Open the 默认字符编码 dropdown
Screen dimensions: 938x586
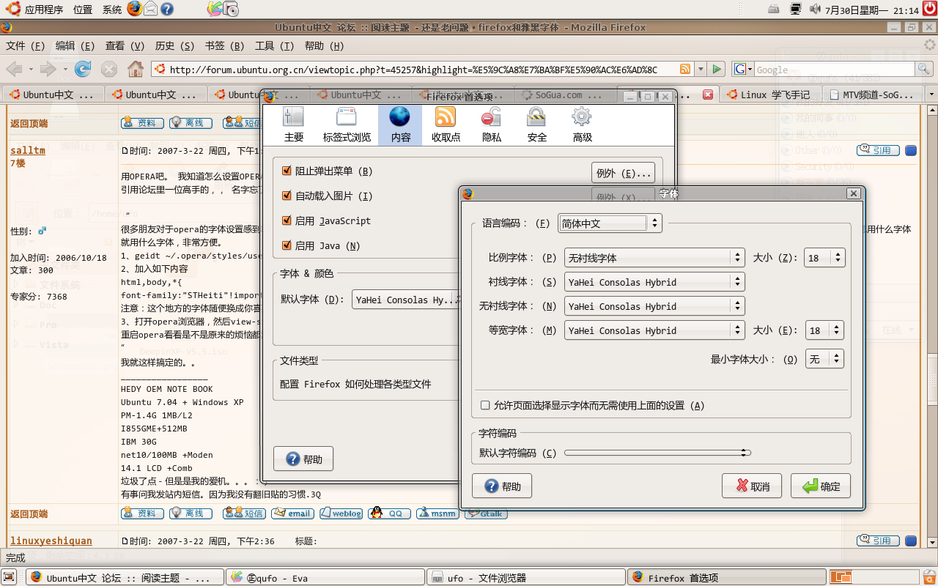[x=657, y=453]
